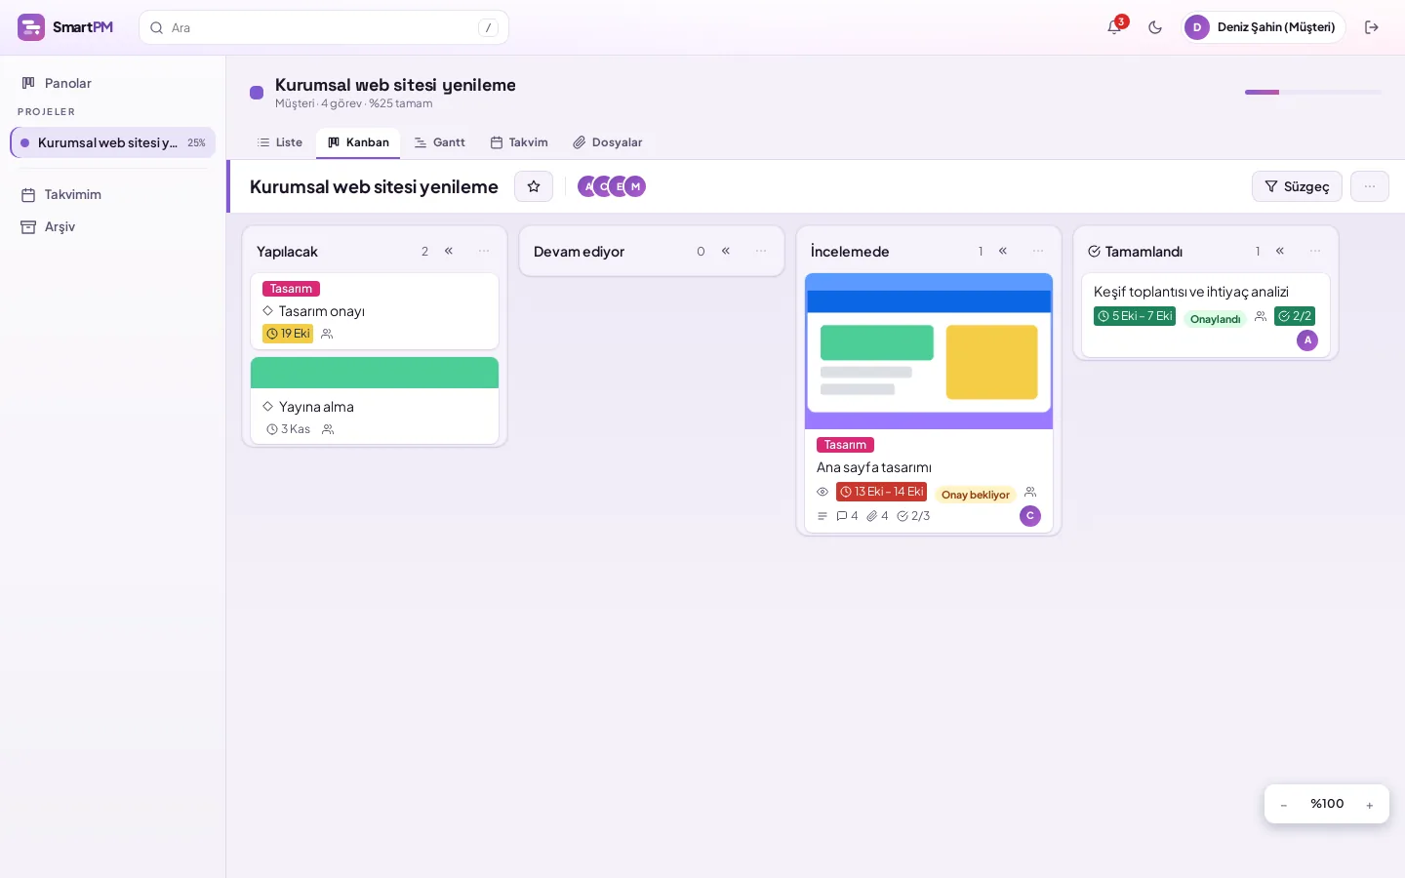Open the Takvim tab
This screenshot has width=1405, height=878.
coord(519,142)
